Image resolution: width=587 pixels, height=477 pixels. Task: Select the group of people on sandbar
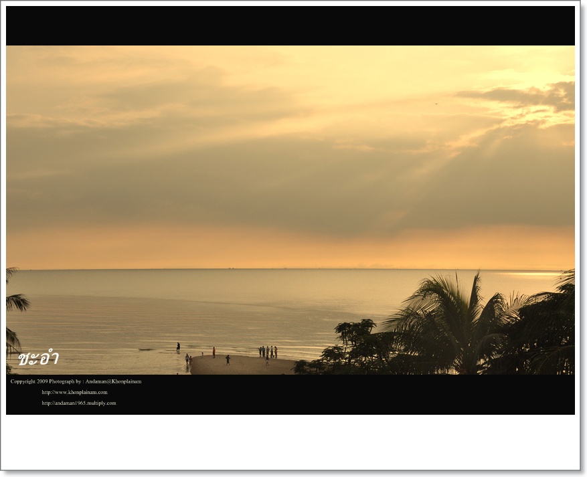(x=268, y=351)
